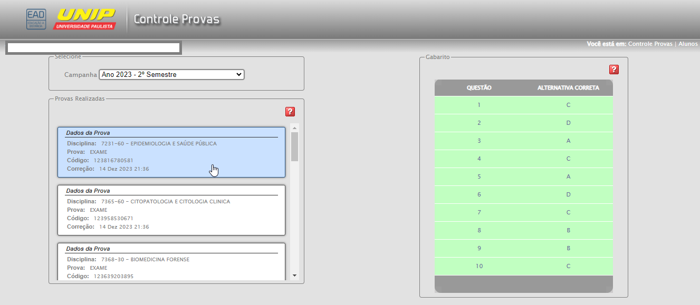The height and width of the screenshot is (305, 700).
Task: Open the Campanha dropdown
Action: coord(171,75)
